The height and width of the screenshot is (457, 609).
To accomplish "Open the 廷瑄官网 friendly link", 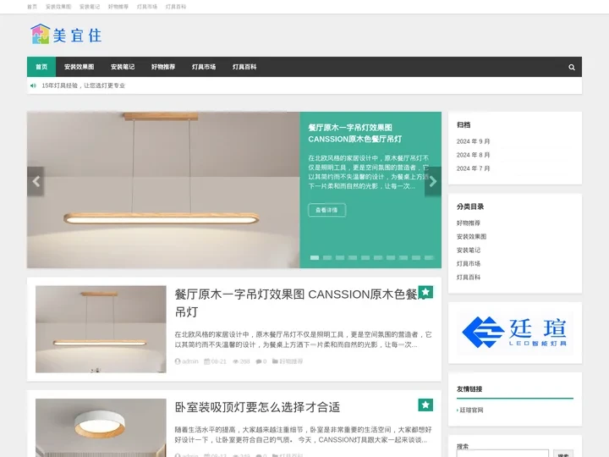I will (x=471, y=410).
